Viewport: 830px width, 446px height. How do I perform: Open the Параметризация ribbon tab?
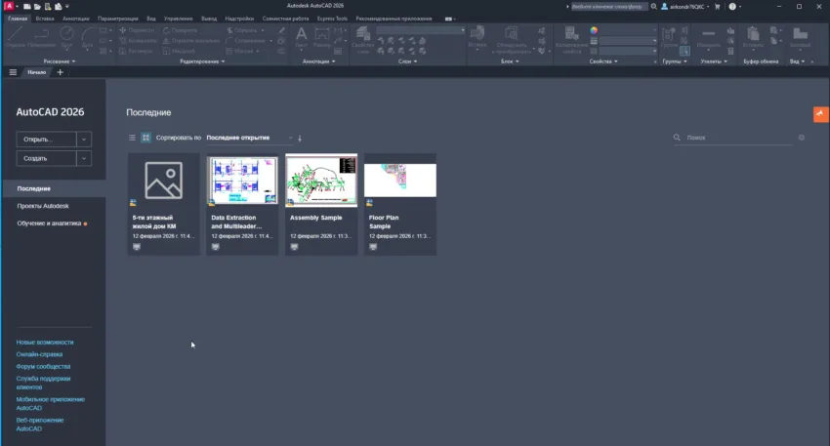(117, 19)
